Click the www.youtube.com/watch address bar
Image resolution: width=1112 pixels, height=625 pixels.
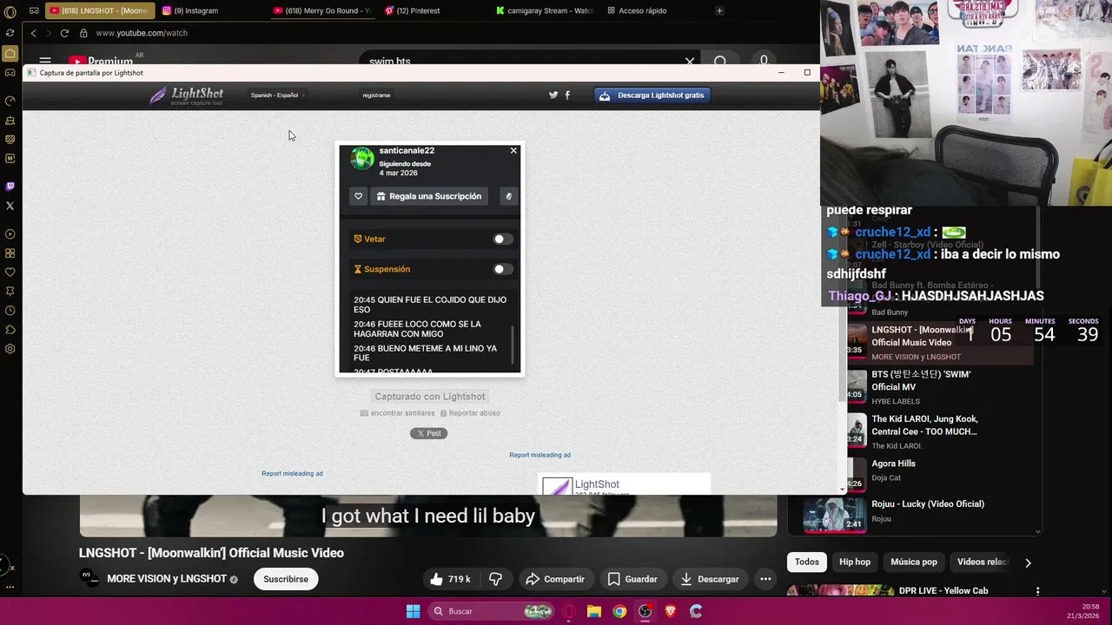coord(142,33)
